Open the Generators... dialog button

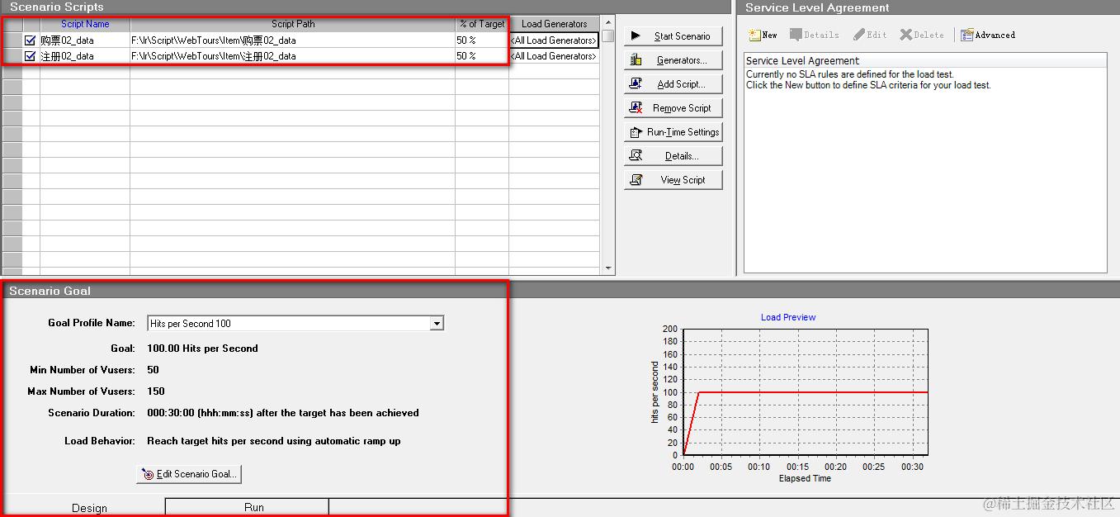[673, 60]
